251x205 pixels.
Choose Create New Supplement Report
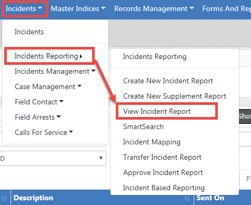point(175,96)
